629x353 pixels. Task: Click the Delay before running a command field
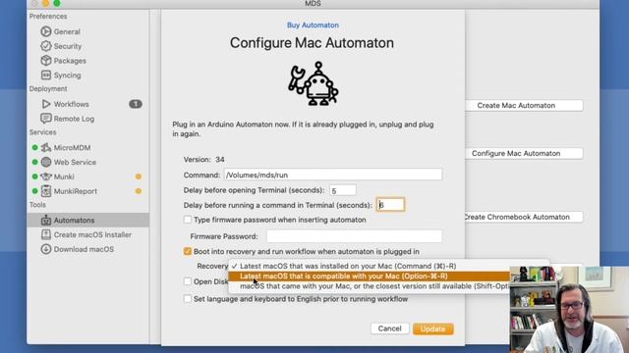(x=390, y=205)
